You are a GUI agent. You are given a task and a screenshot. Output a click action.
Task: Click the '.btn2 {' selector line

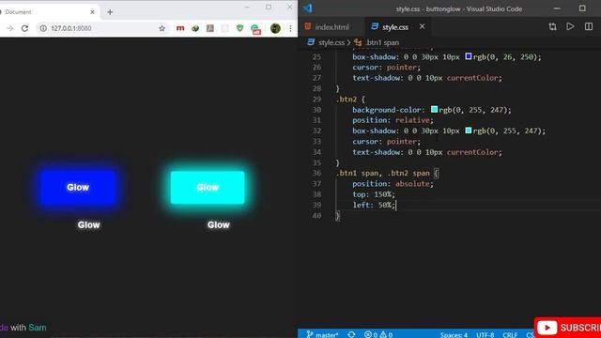[x=350, y=100]
